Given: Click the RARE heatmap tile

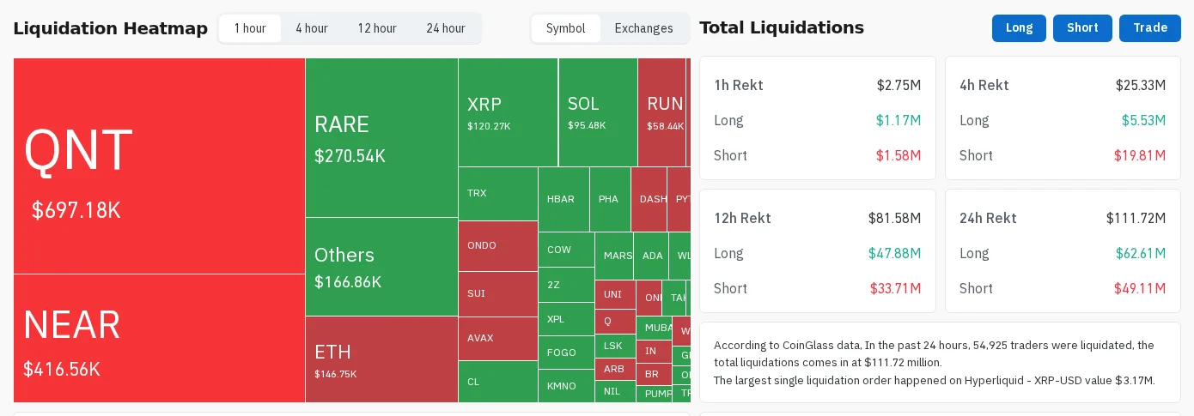Looking at the screenshot, I should coord(381,137).
